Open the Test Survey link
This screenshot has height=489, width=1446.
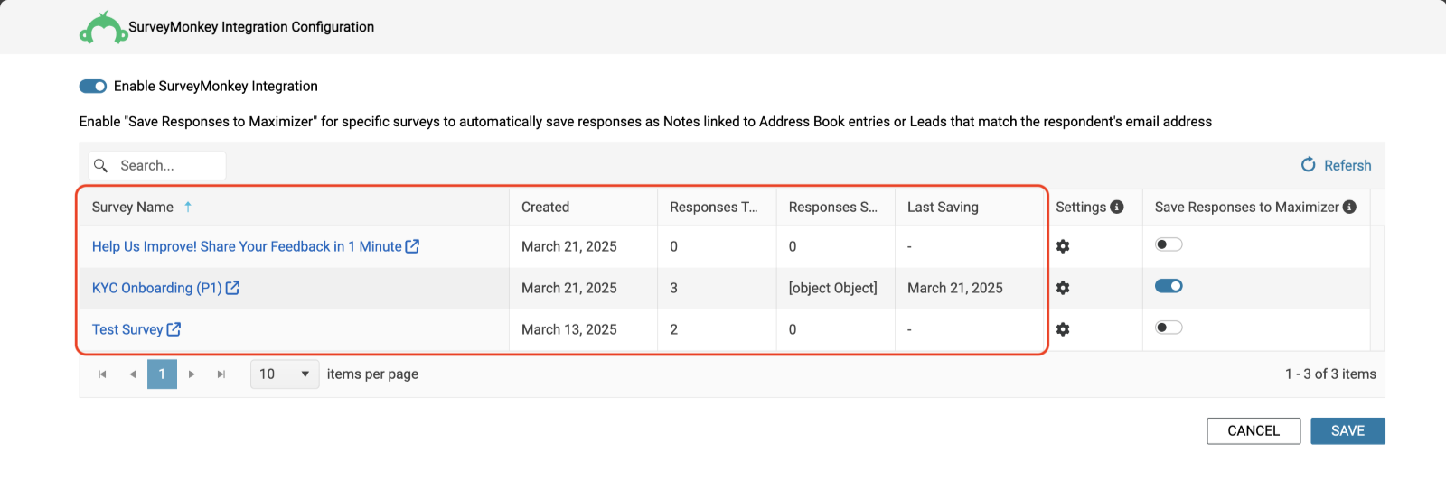click(127, 329)
